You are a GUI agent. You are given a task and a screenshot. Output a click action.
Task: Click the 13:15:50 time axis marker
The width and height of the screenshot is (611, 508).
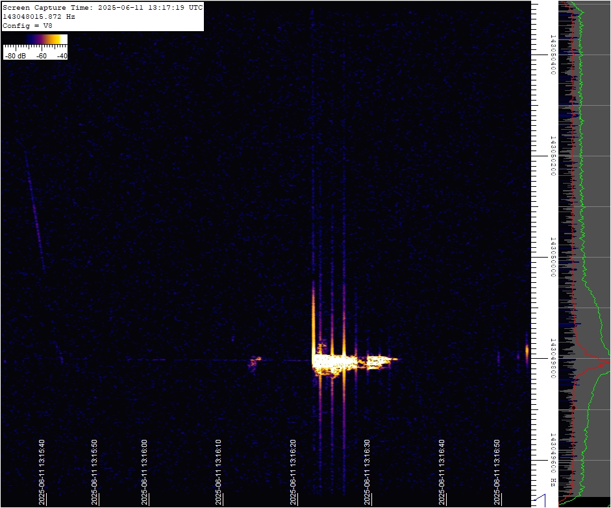94,472
